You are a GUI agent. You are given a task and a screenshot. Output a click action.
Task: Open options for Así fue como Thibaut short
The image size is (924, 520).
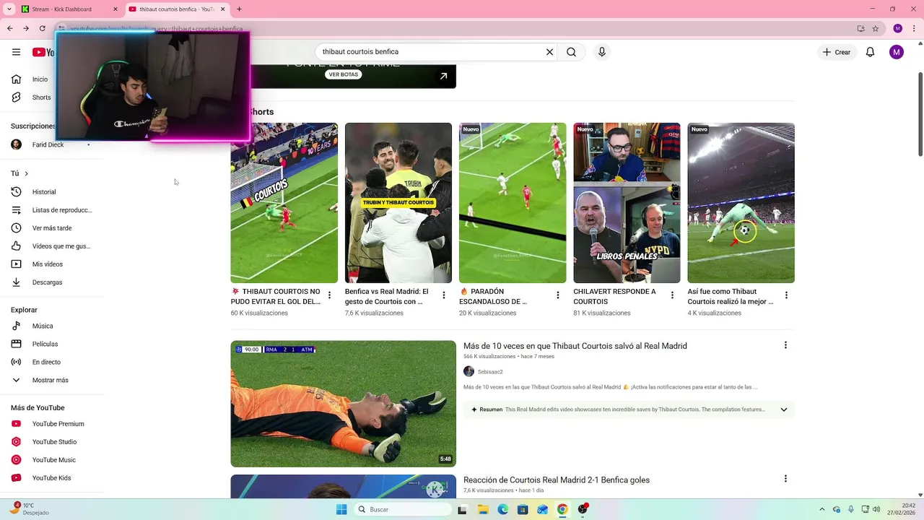786,295
